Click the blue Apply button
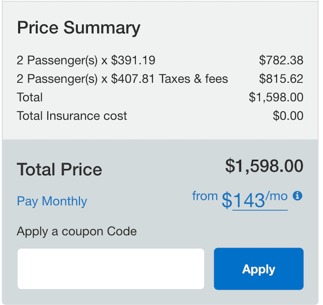 [x=258, y=268]
